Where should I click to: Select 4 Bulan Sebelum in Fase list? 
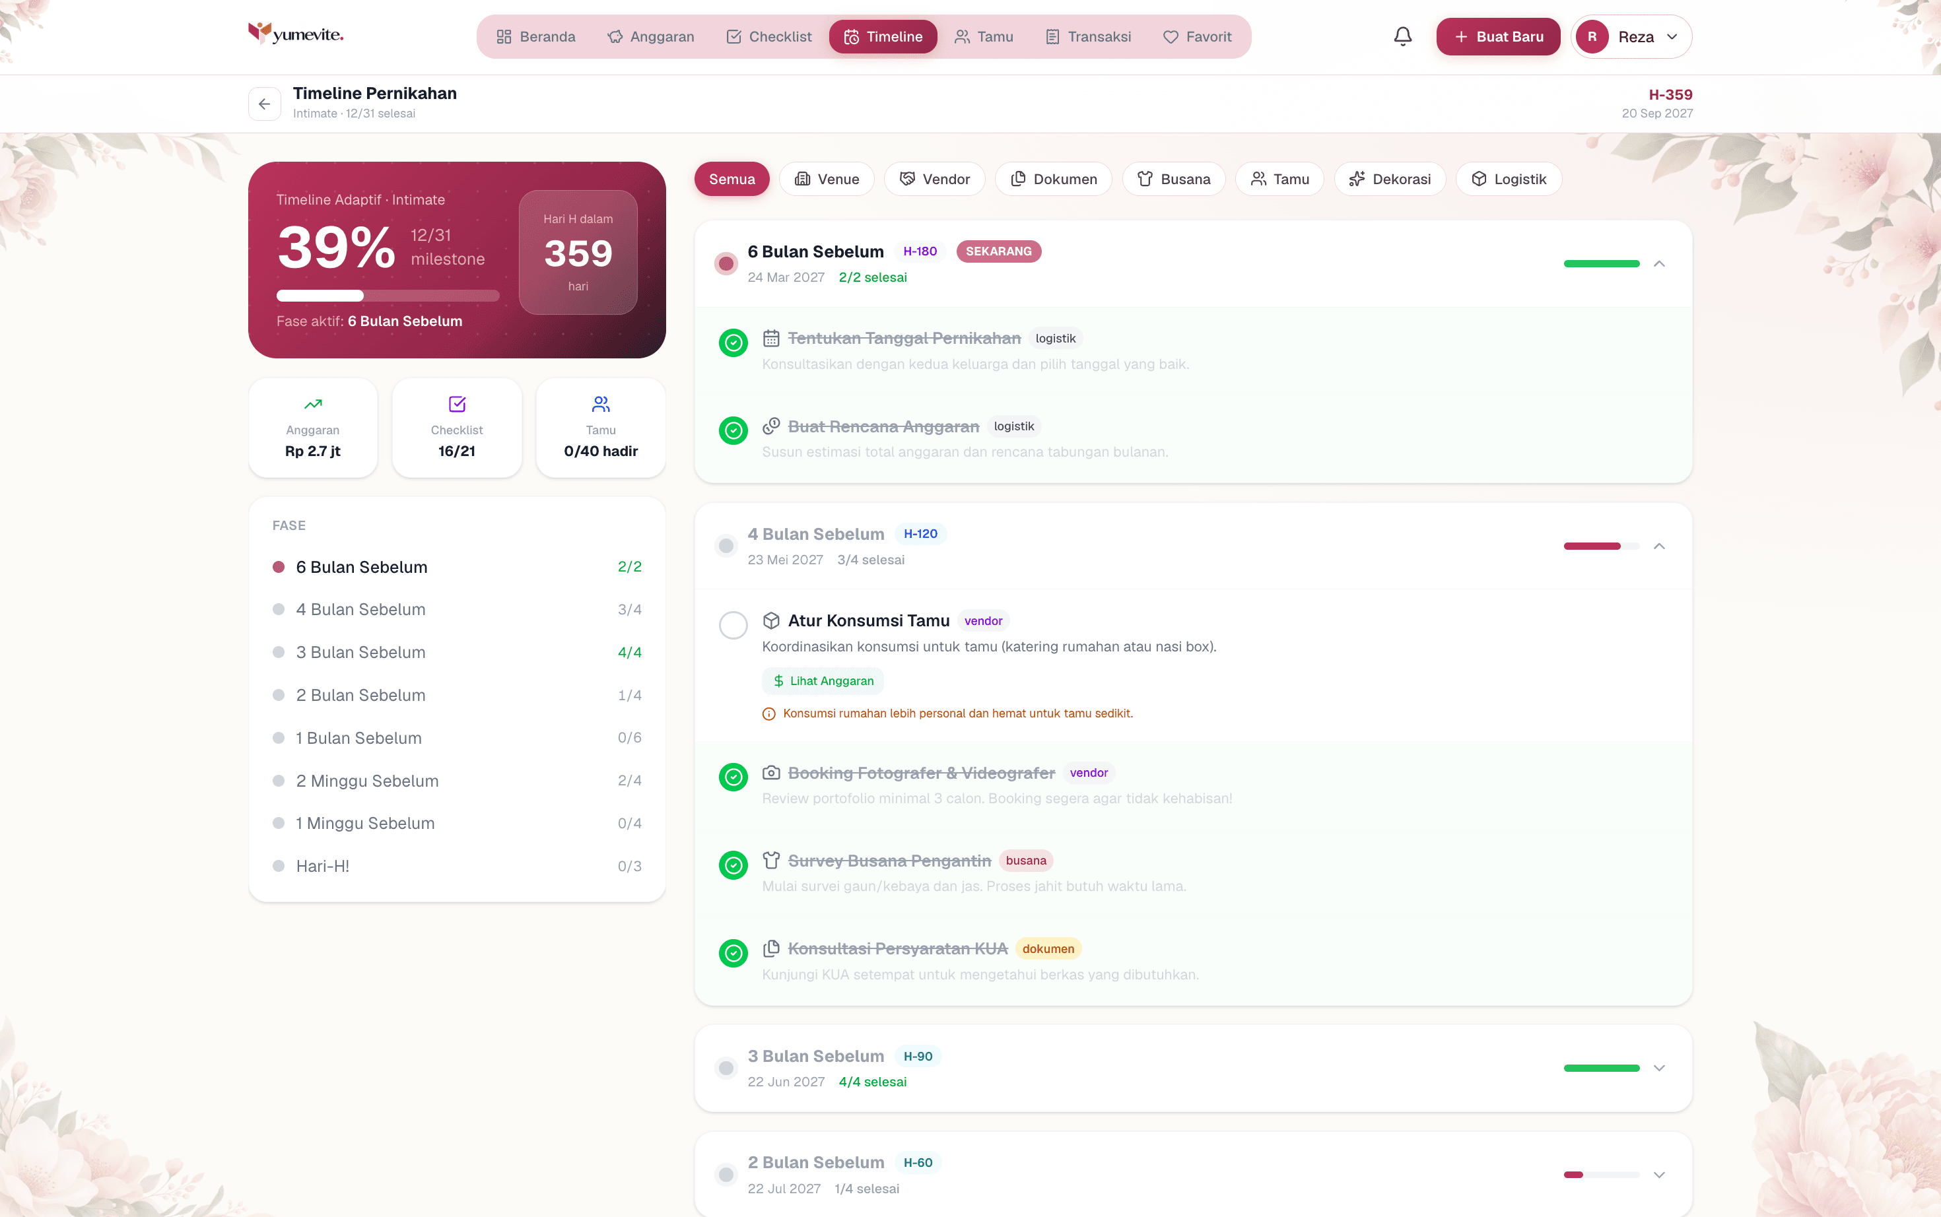pos(458,609)
